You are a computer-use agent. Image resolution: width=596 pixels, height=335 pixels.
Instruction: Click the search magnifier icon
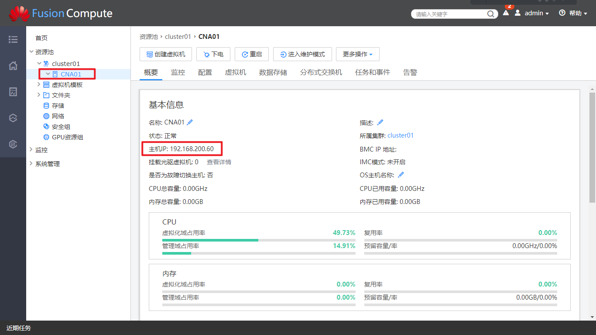tap(490, 14)
